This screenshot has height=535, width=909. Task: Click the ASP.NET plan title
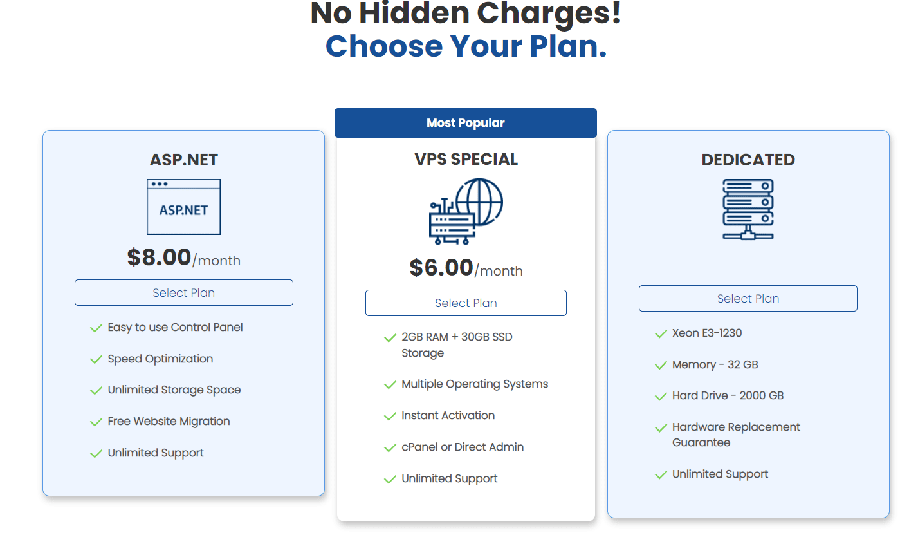183,160
